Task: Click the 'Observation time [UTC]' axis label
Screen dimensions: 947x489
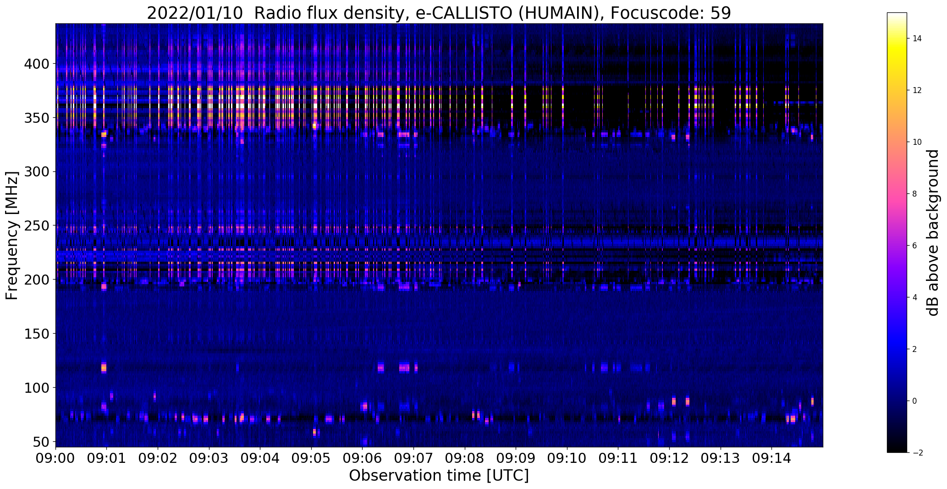Action: pos(439,476)
